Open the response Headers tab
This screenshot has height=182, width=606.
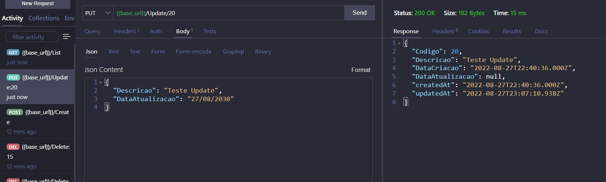[445, 31]
